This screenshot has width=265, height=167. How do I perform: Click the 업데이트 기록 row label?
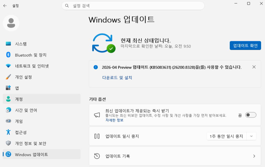117,156
